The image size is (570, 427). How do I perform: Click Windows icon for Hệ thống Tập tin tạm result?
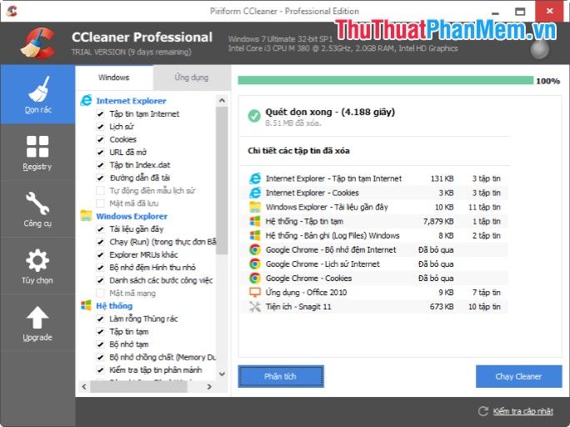(x=255, y=221)
